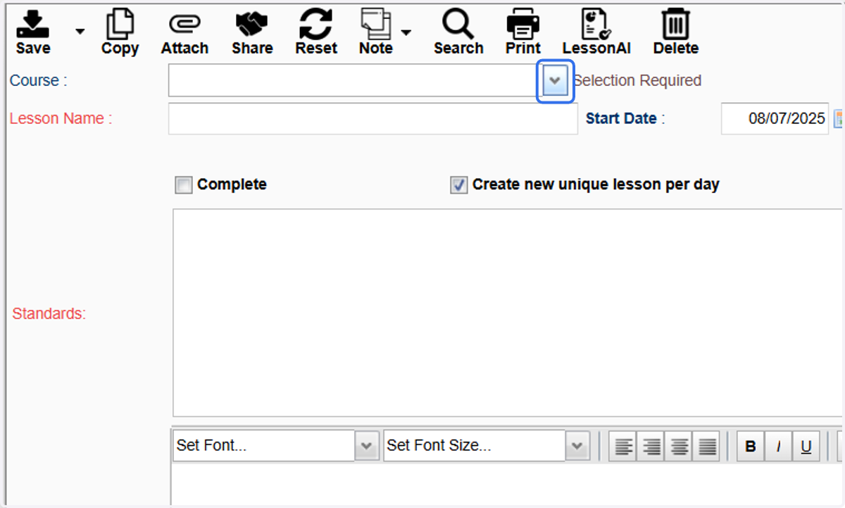Open the Start Date calendar picker icon

[839, 118]
